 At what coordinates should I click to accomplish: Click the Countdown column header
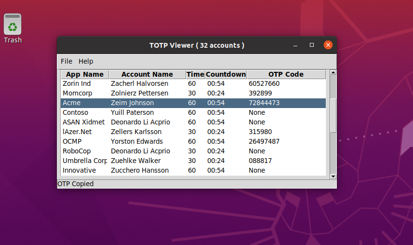pyautogui.click(x=226, y=74)
